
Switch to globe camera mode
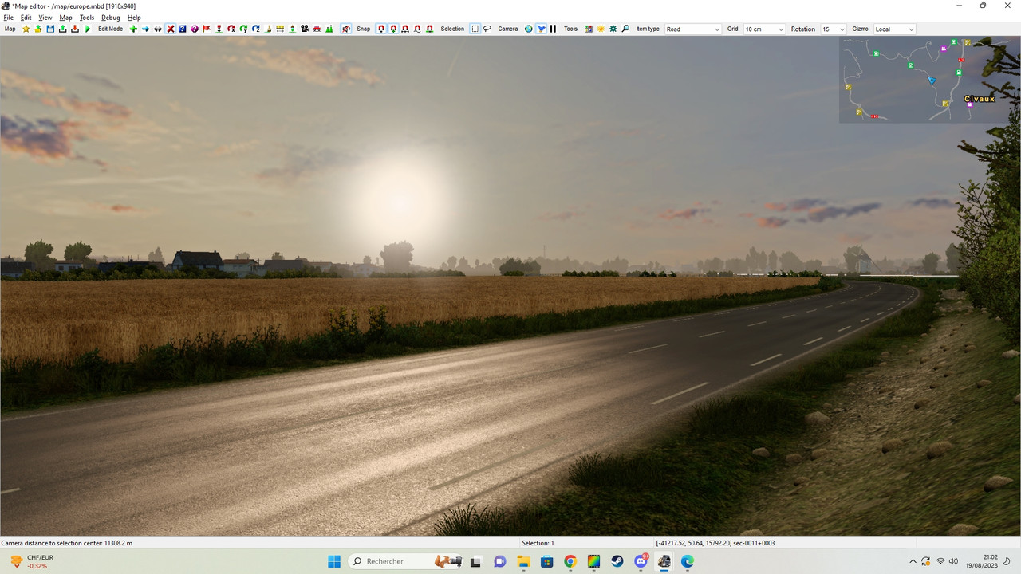tap(529, 29)
